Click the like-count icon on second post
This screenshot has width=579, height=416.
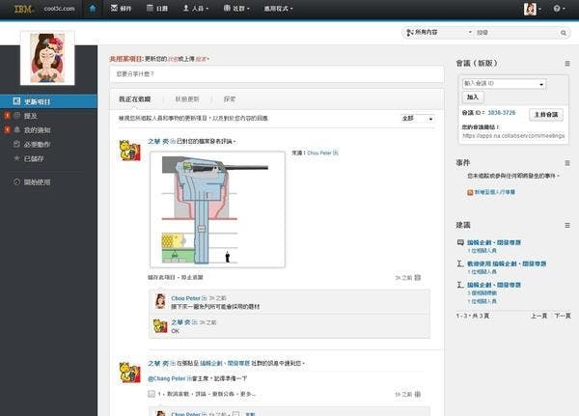[152, 394]
